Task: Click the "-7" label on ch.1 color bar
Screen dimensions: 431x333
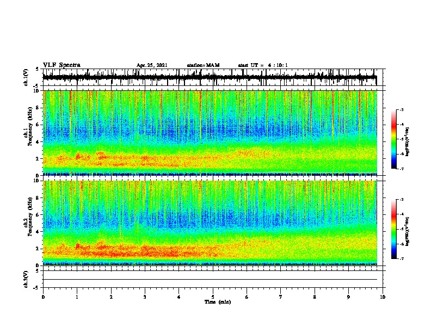Action: click(x=402, y=169)
